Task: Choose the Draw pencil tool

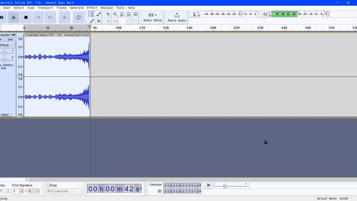Action: point(92,21)
